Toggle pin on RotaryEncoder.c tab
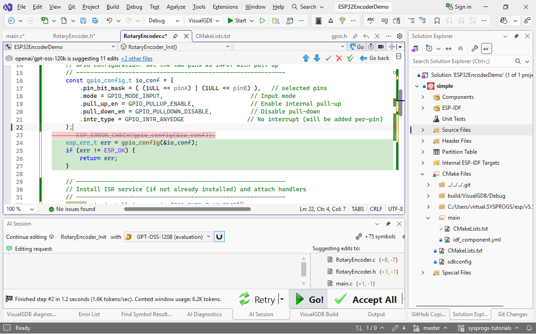Image resolution: width=536 pixels, height=334 pixels. [175, 36]
